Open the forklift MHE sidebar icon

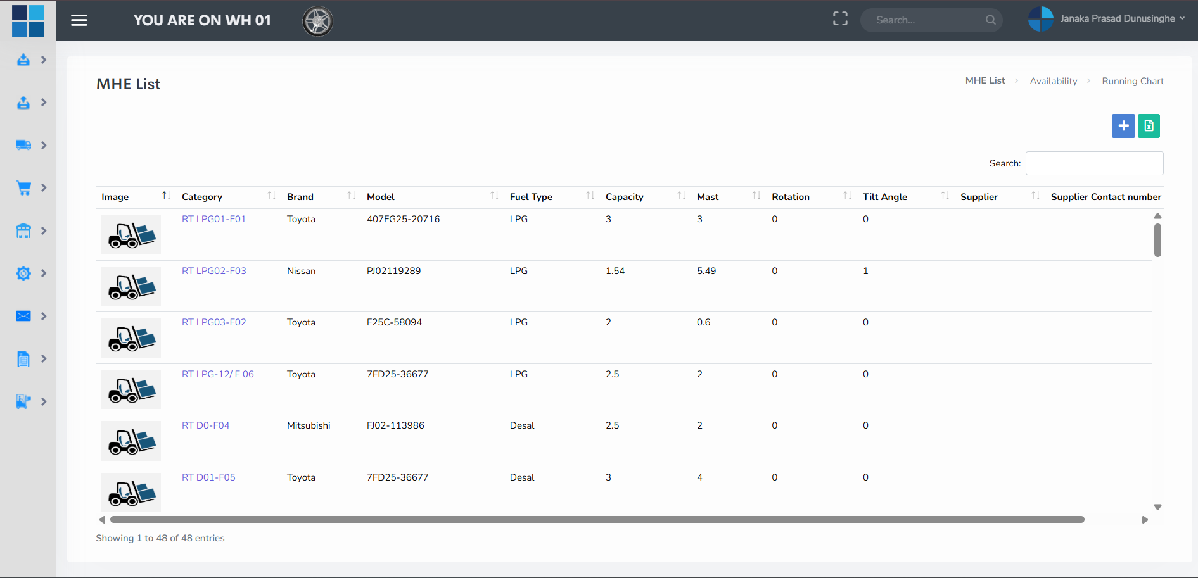[x=23, y=401]
